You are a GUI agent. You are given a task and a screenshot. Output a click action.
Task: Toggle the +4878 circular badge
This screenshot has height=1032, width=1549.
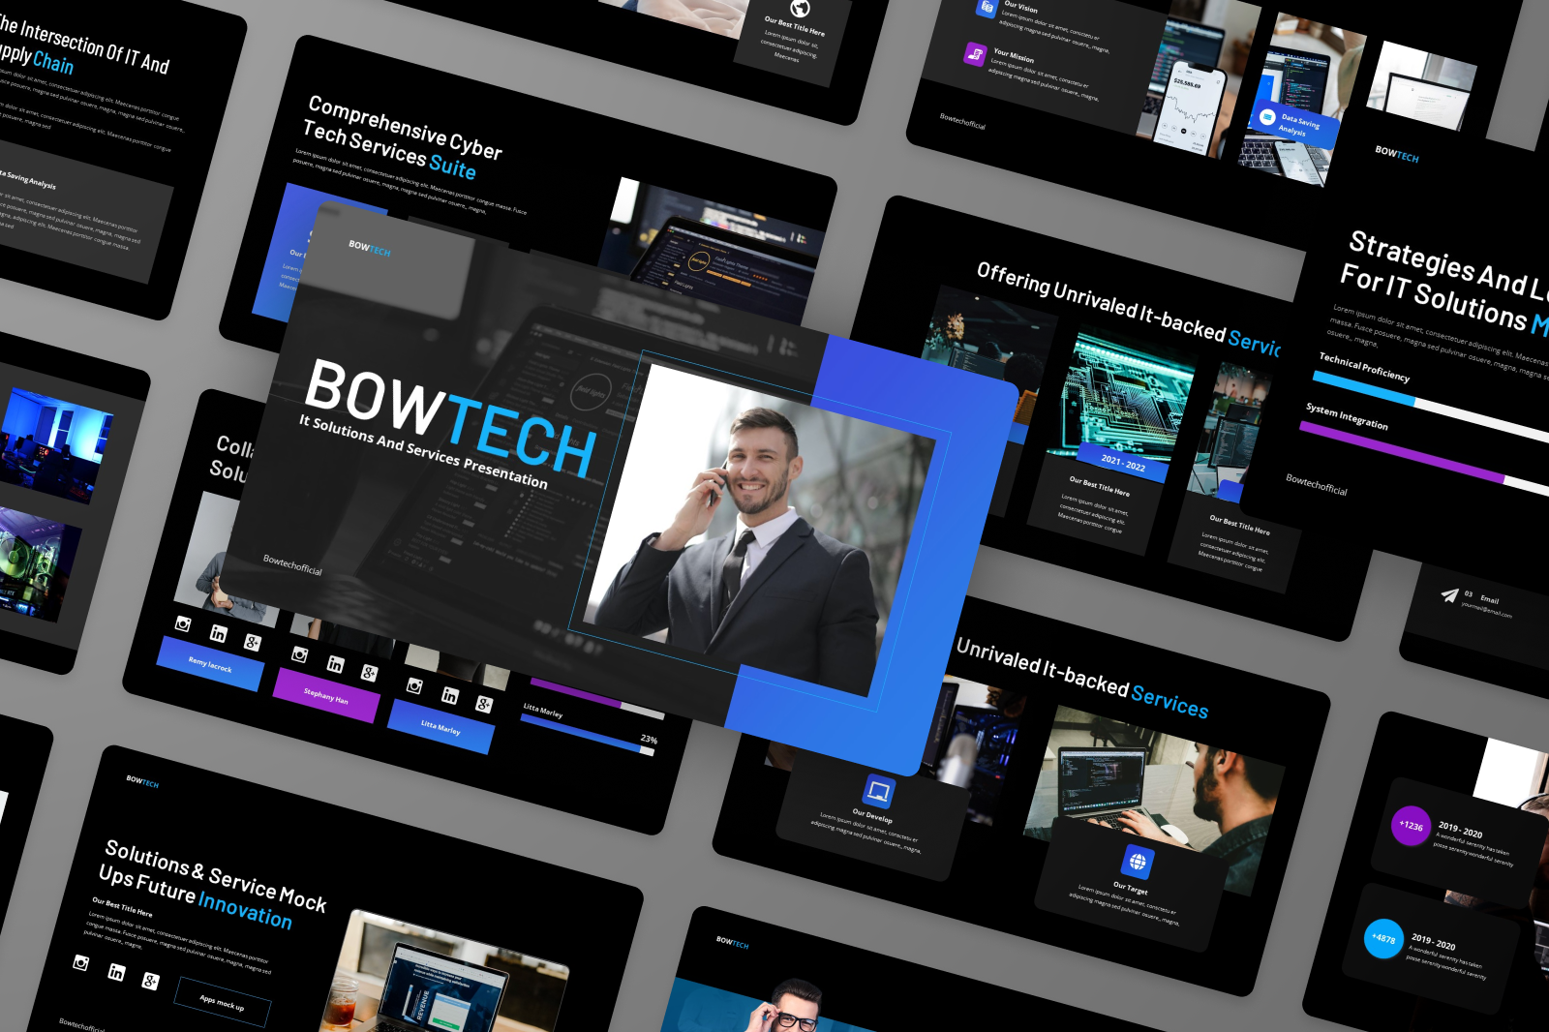point(1384,937)
